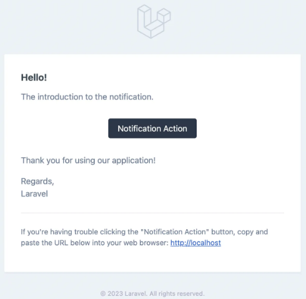Viewport: 306px width, 299px height.
Task: Click the "paste the URL below" sentence
Action: click(x=94, y=243)
